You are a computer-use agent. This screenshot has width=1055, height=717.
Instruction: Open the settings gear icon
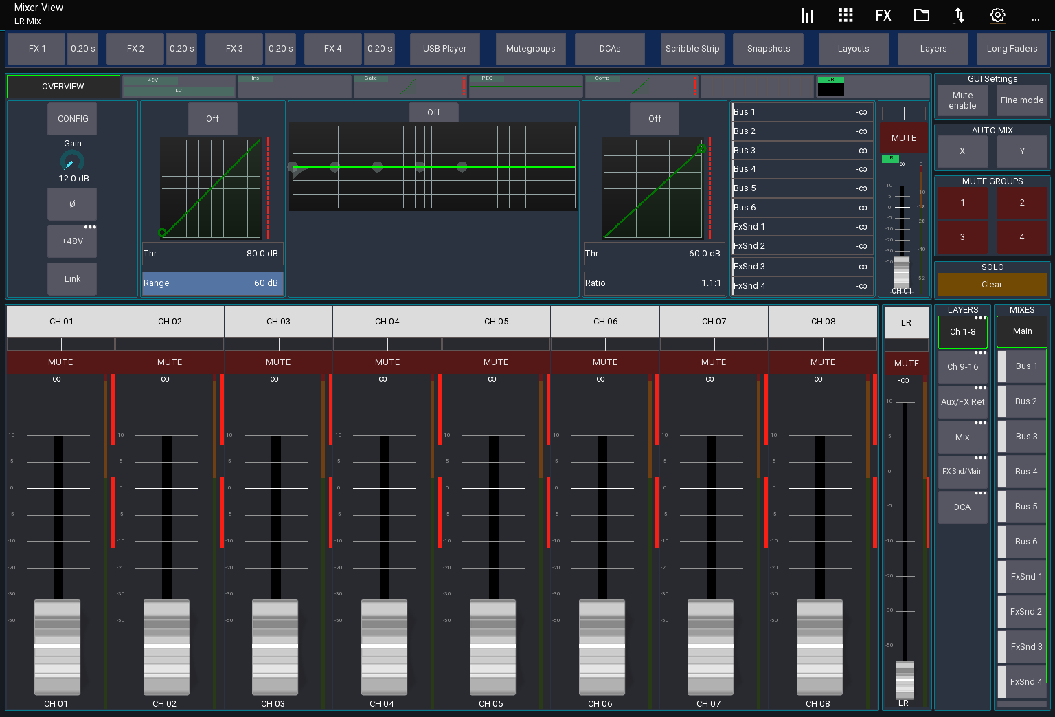click(x=997, y=14)
